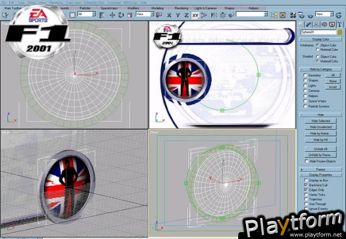Open named selection sets dropdown
Viewport: 346px width, 239px height.
click(x=266, y=14)
